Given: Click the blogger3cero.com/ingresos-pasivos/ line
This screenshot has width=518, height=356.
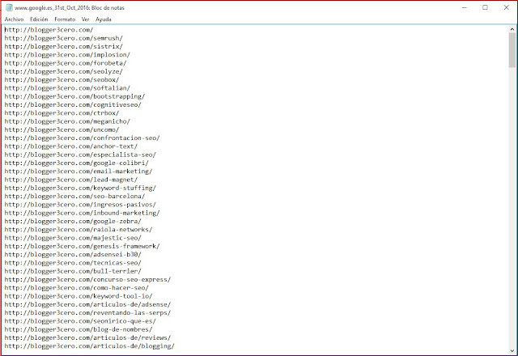Looking at the screenshot, I should [x=80, y=205].
